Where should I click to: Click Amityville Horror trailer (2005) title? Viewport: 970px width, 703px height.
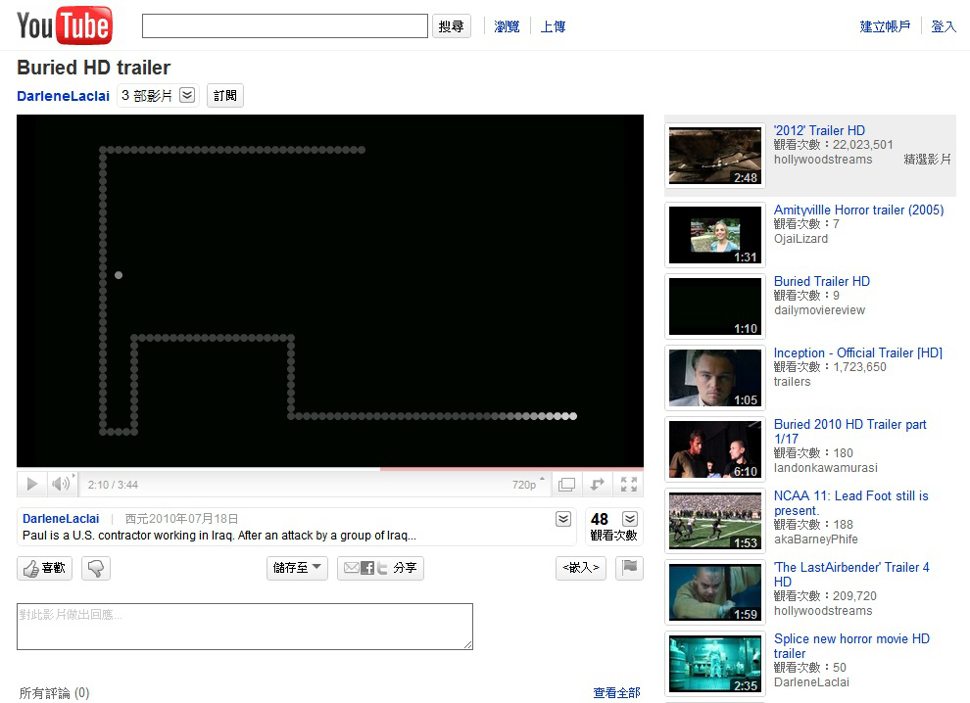tap(858, 210)
